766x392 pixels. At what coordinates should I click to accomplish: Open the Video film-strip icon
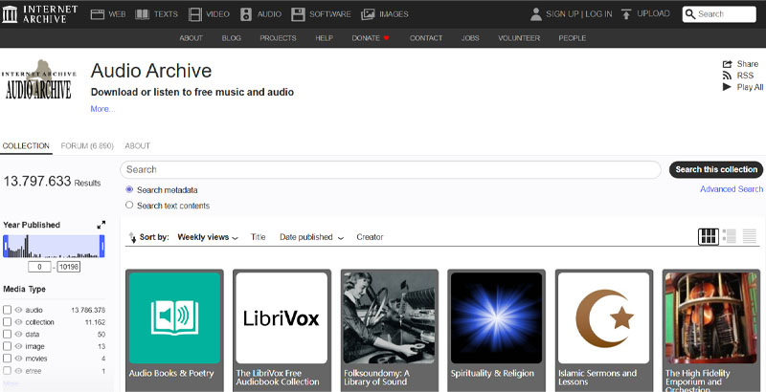195,14
